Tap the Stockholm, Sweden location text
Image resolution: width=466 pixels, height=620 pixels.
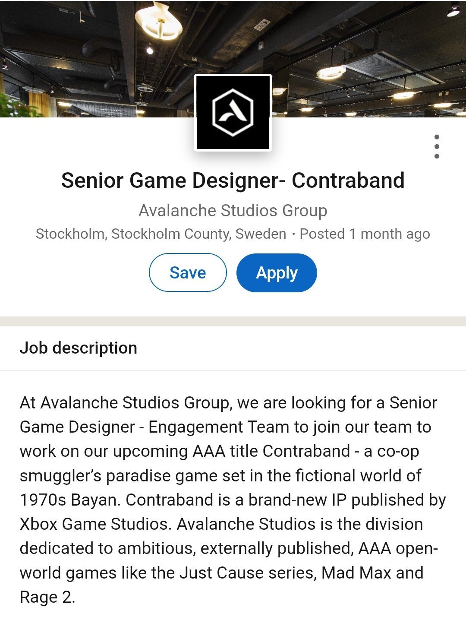pyautogui.click(x=161, y=234)
